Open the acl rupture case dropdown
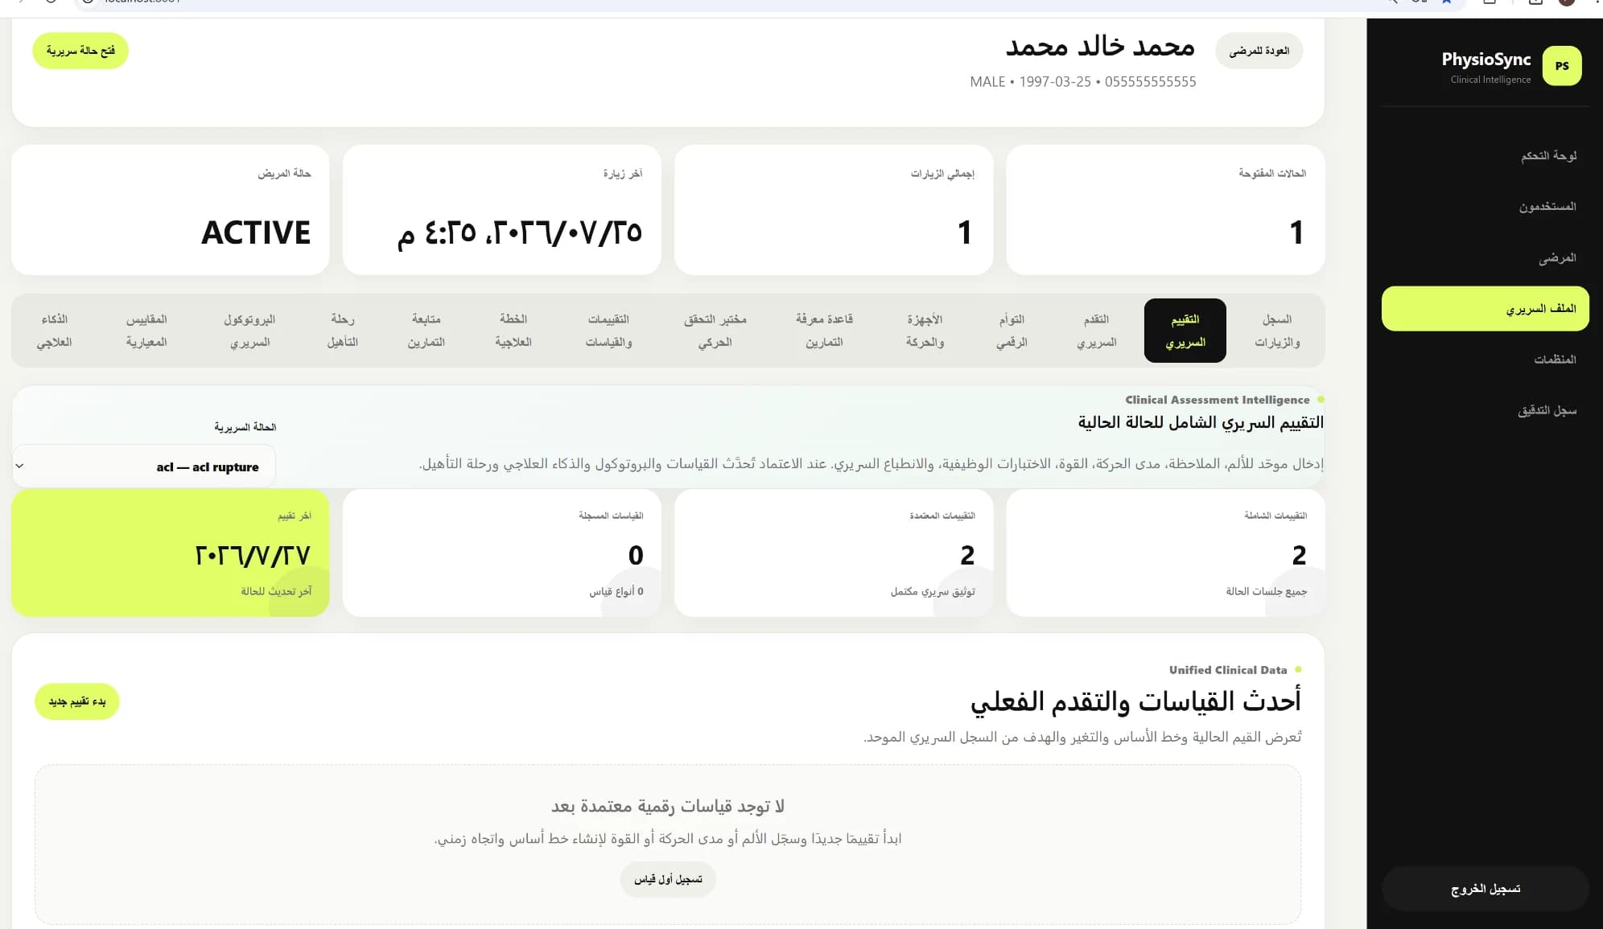This screenshot has height=929, width=1603. tap(143, 467)
